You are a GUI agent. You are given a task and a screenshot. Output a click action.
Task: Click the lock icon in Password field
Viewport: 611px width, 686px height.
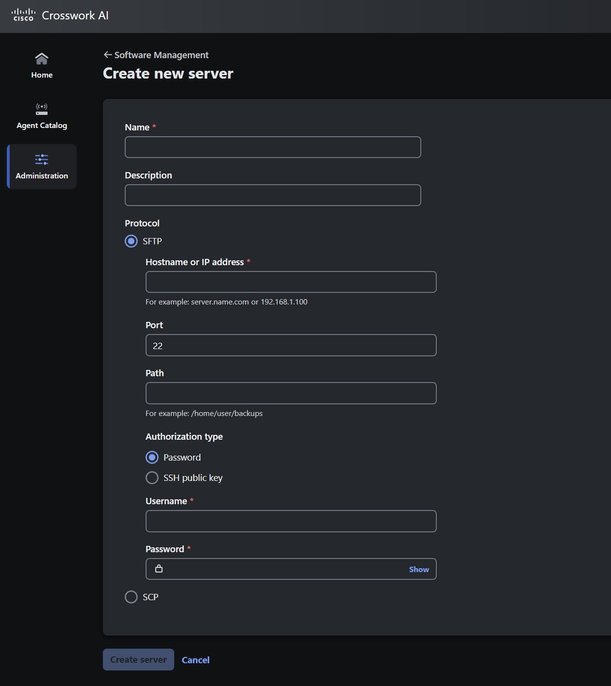[159, 569]
